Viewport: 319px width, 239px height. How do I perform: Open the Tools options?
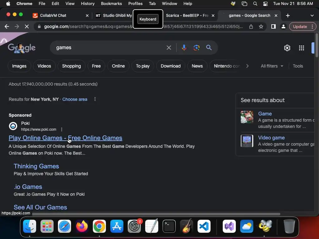(x=298, y=66)
